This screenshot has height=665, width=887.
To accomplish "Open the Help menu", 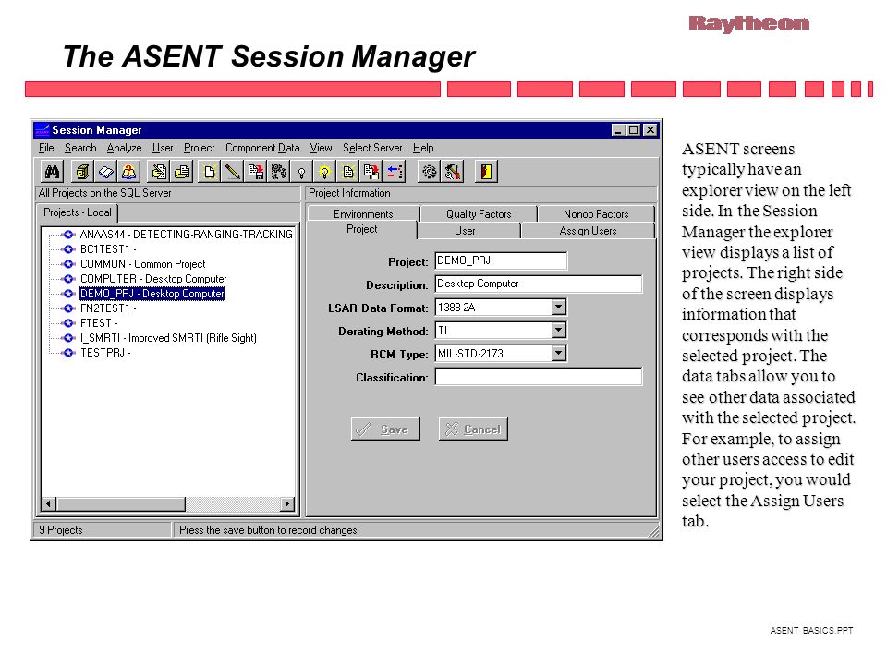I will point(423,148).
